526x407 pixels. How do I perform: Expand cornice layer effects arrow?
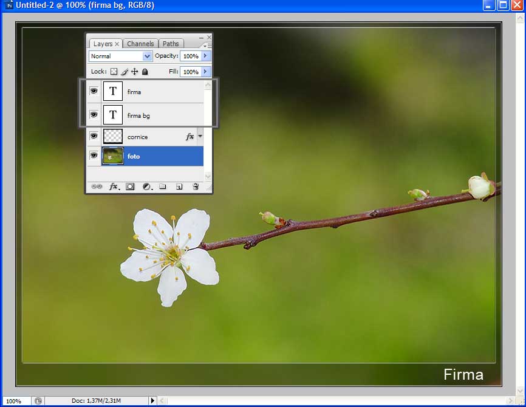200,137
